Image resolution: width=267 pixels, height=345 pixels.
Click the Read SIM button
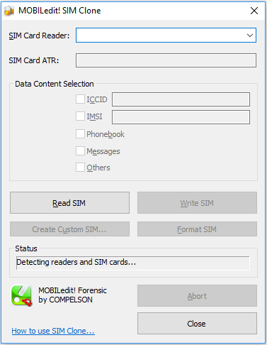[x=69, y=203]
